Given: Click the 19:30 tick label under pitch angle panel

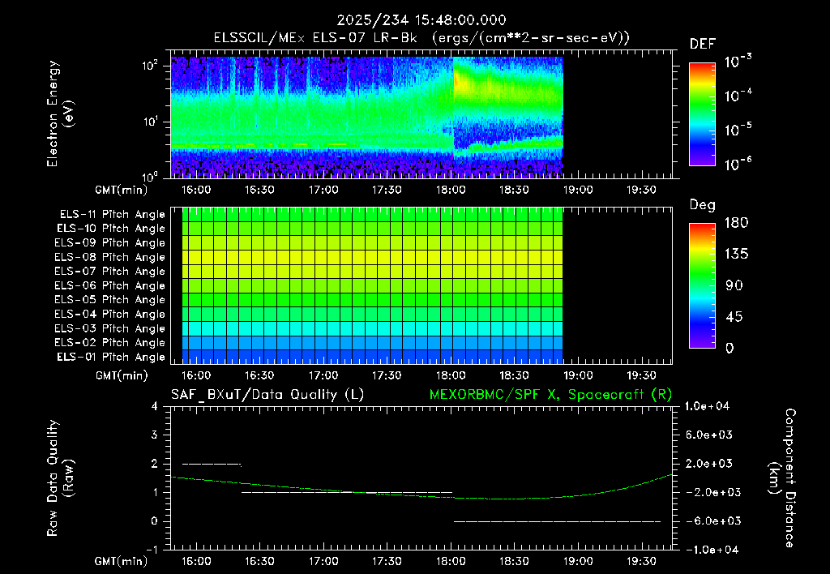Looking at the screenshot, I should click(641, 375).
